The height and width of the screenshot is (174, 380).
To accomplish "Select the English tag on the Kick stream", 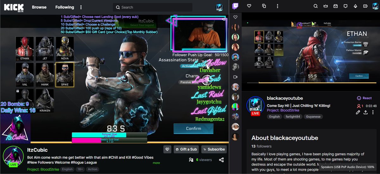I will [x=67, y=169].
